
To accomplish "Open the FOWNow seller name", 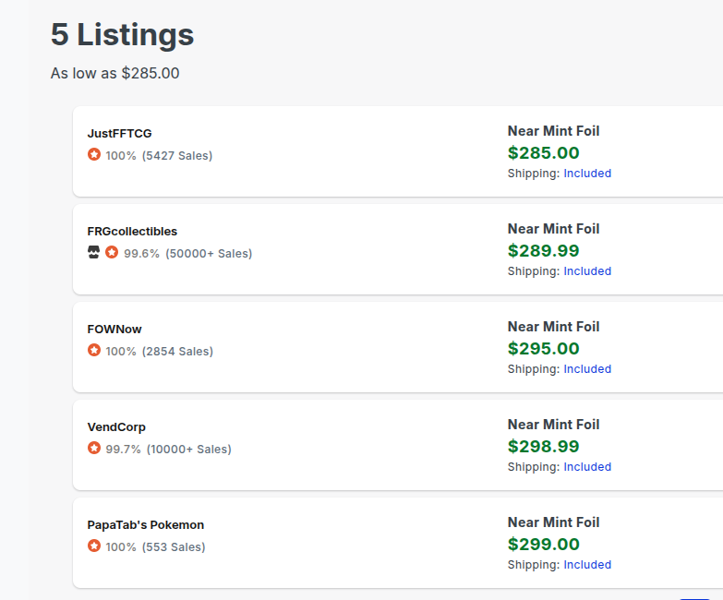I will click(114, 329).
